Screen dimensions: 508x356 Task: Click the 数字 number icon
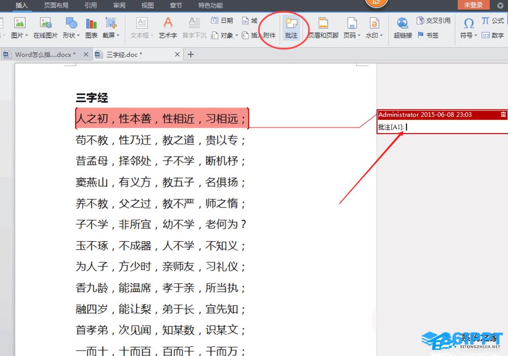pyautogui.click(x=493, y=35)
